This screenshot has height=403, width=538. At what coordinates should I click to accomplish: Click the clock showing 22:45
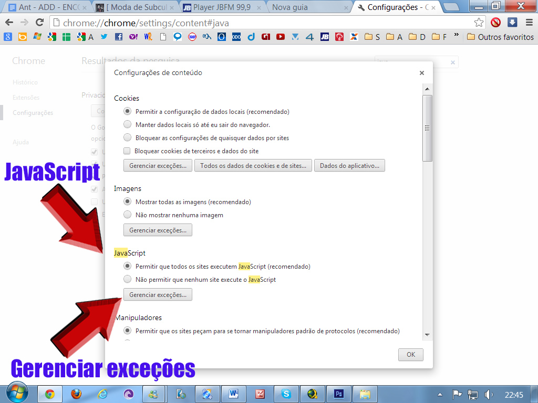(x=514, y=395)
